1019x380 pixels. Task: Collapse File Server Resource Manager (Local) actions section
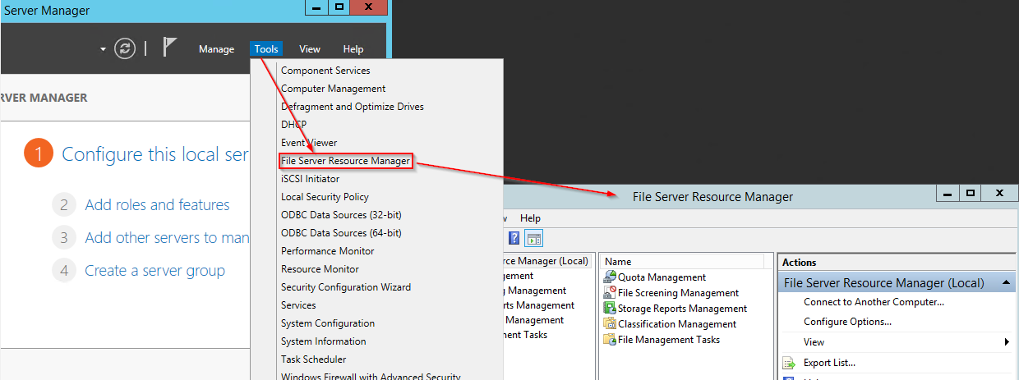click(x=1005, y=282)
